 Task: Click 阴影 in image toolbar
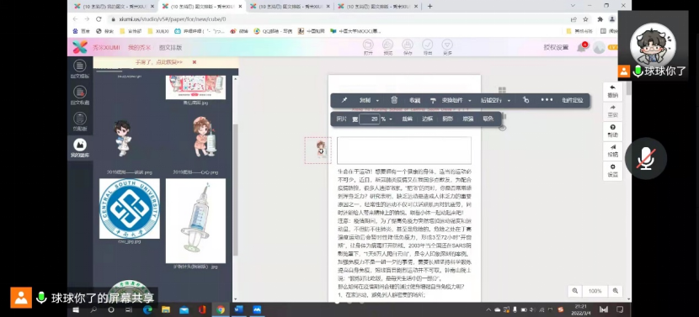pos(447,119)
